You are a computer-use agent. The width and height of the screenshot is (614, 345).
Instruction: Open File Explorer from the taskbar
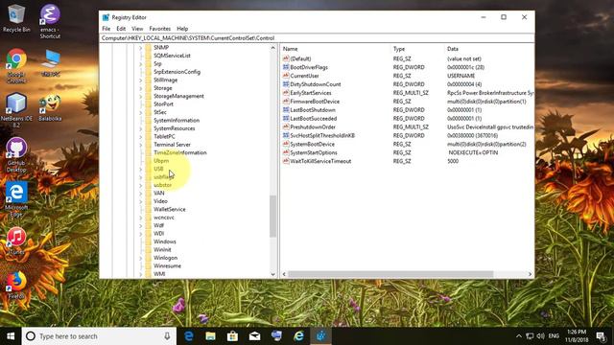point(210,336)
